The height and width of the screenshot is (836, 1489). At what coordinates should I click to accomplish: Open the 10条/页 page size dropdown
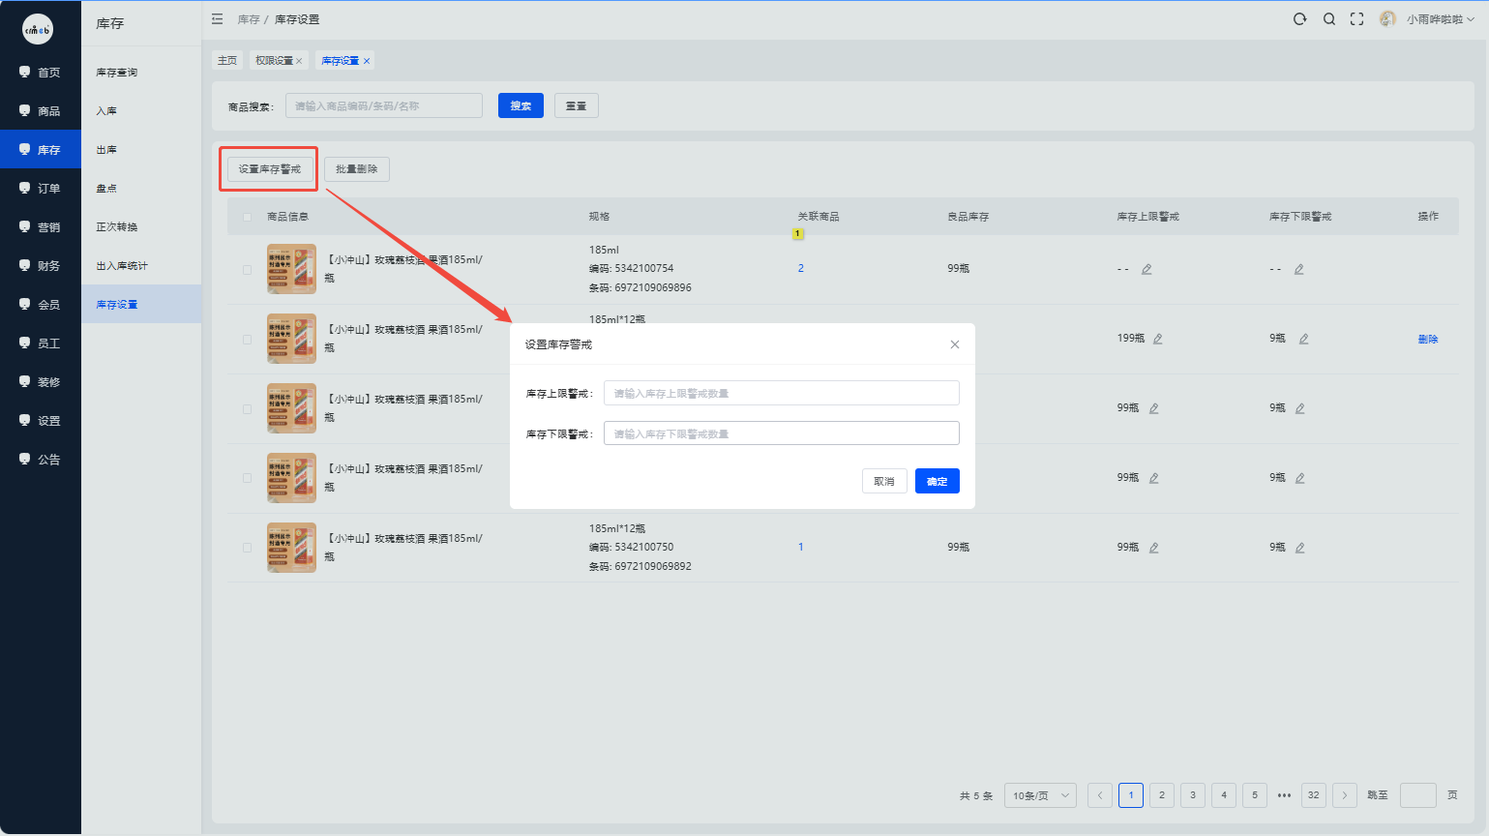tap(1041, 795)
